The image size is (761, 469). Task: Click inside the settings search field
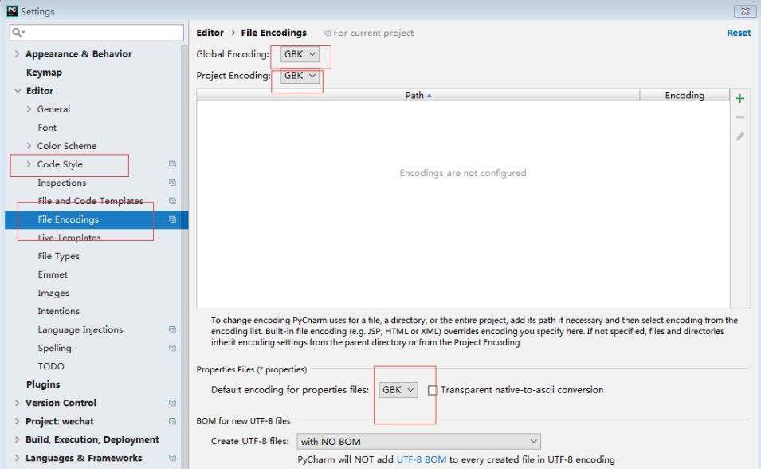[96, 33]
